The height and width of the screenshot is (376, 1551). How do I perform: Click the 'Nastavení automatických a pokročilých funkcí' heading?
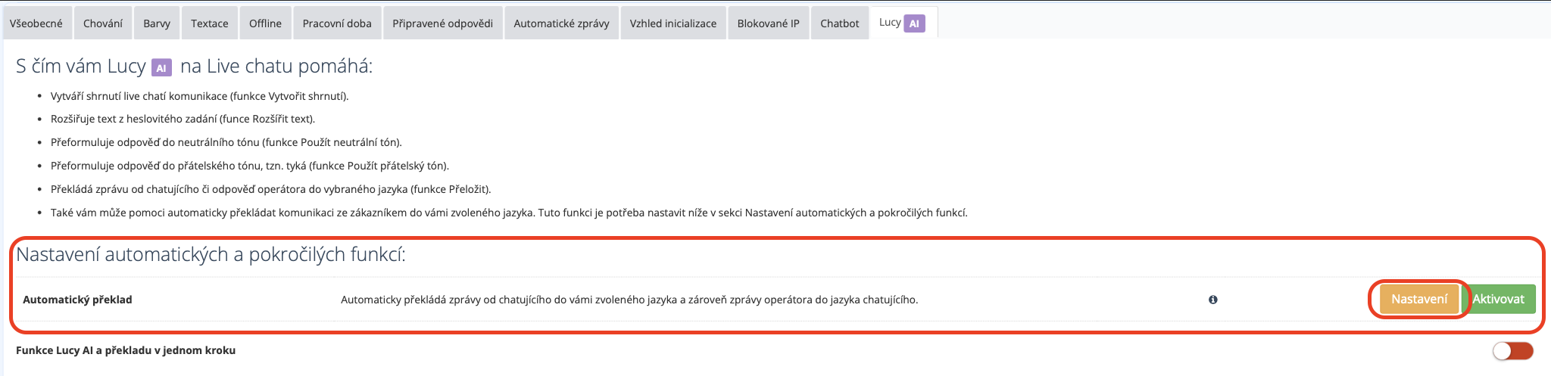point(211,254)
